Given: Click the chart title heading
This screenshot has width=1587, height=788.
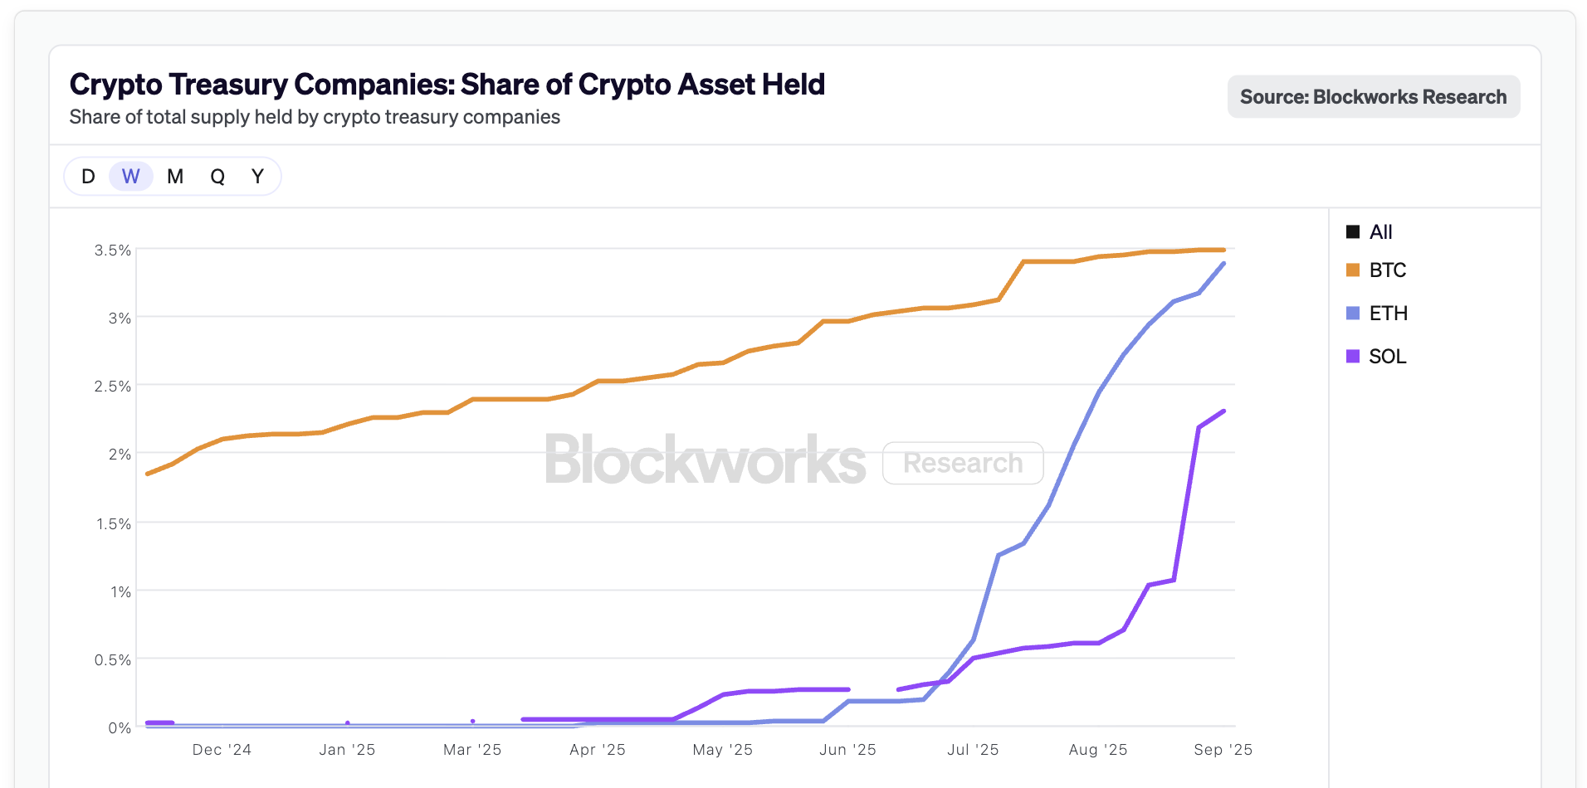Looking at the screenshot, I should [x=447, y=85].
